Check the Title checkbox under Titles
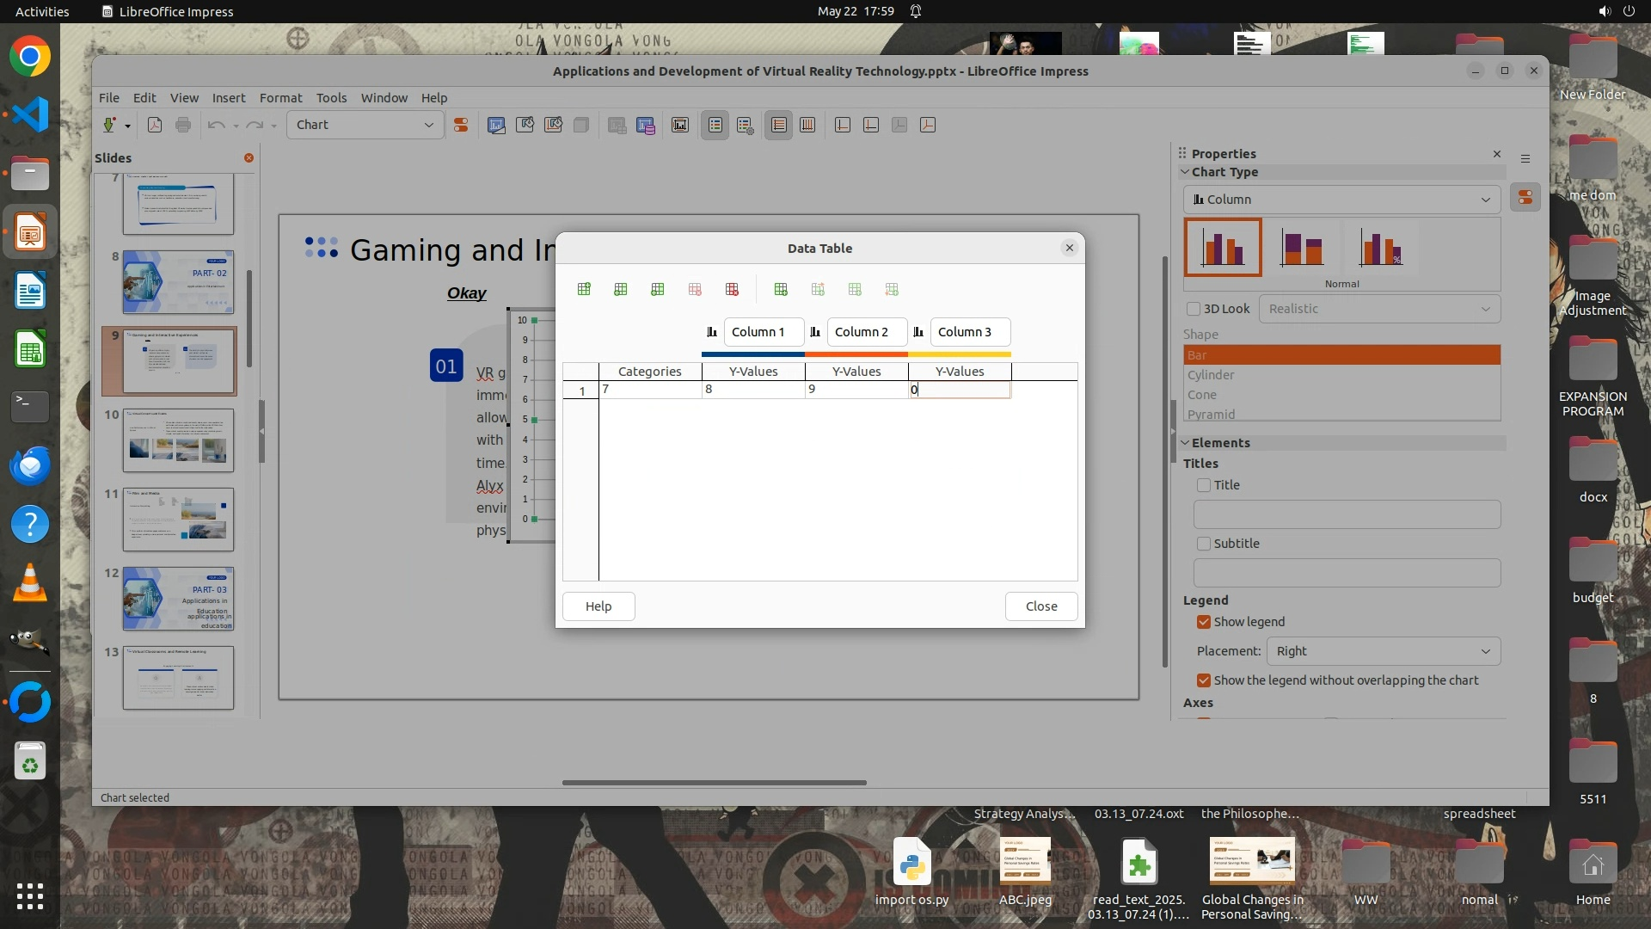 (x=1204, y=485)
